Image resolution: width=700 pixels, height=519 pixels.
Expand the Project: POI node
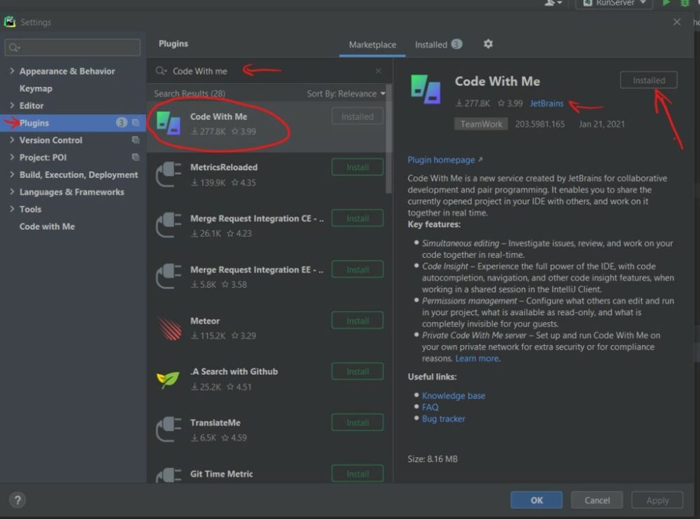(12, 157)
